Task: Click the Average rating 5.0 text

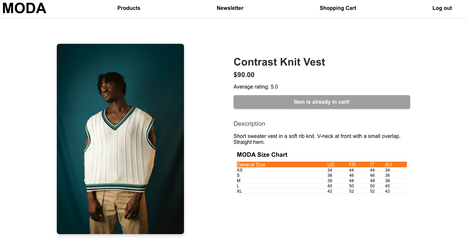Action: (256, 87)
